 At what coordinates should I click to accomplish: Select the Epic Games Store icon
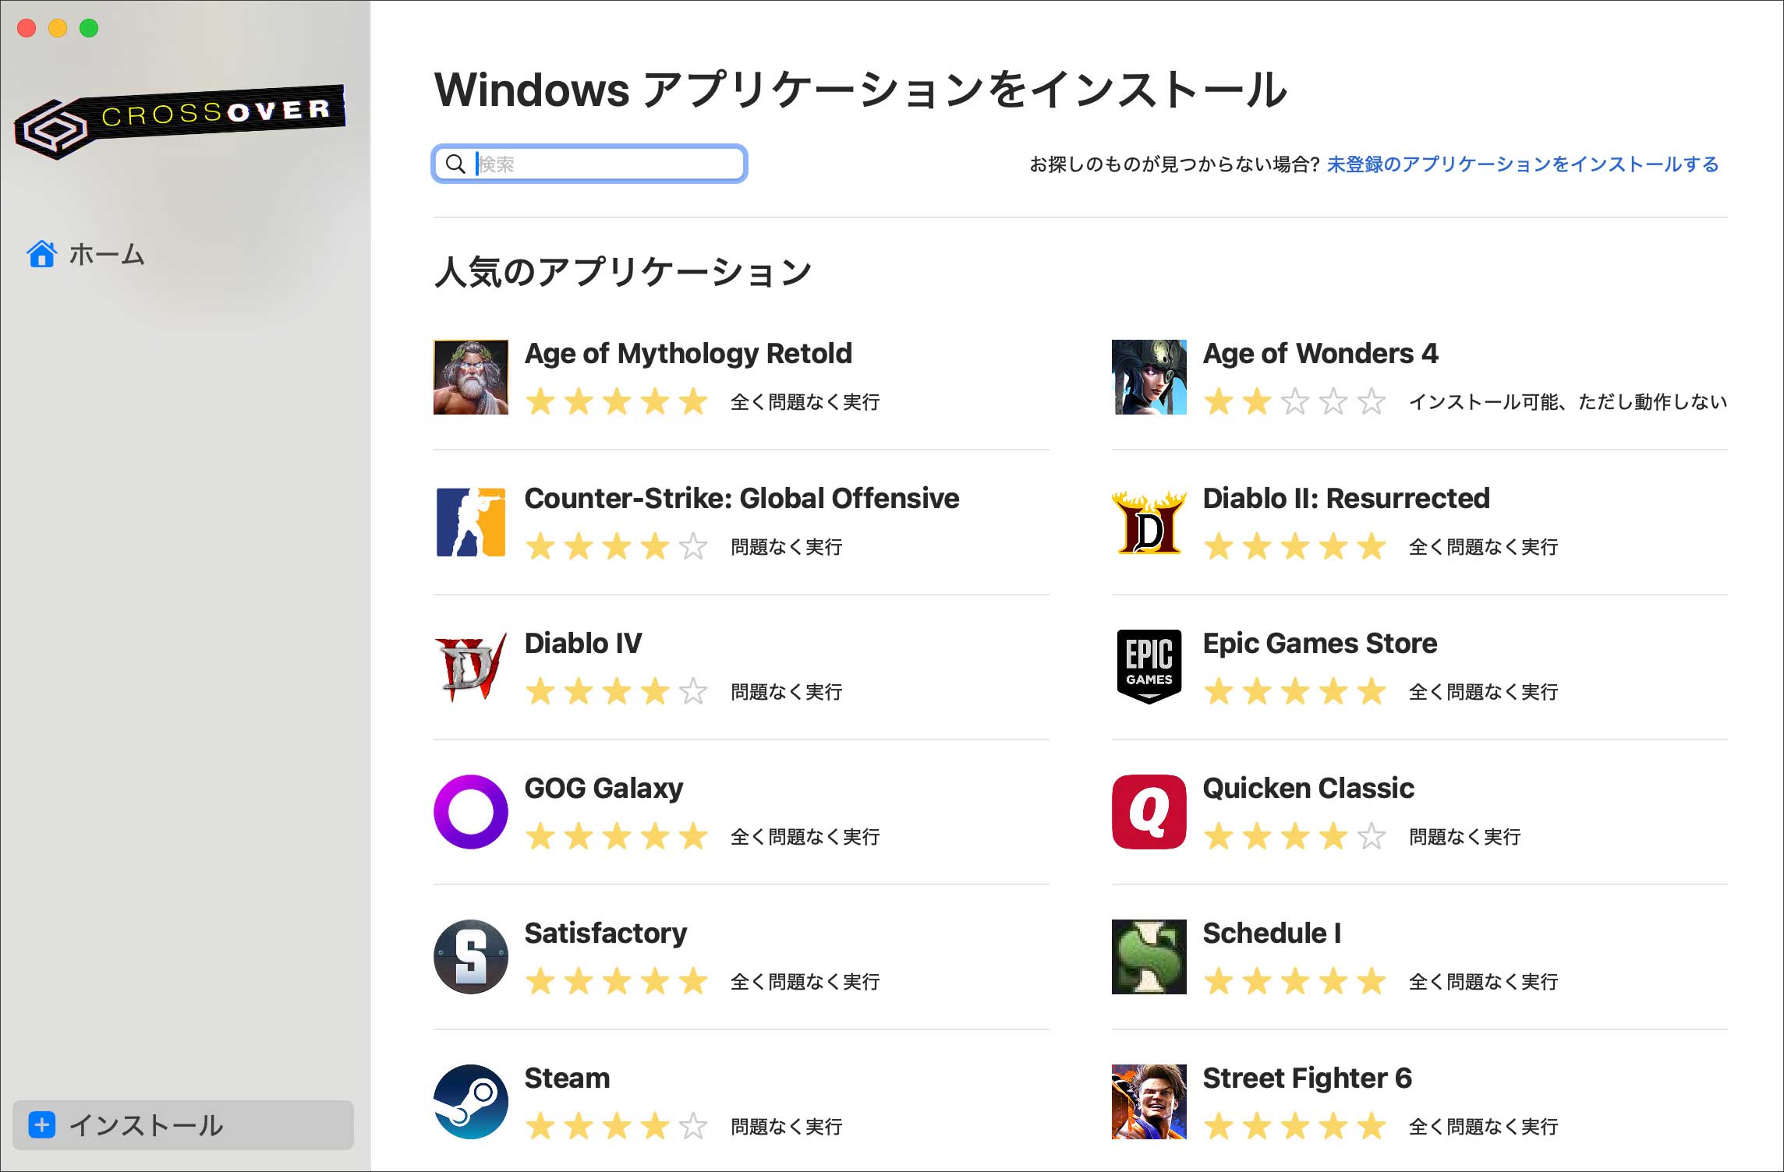(x=1149, y=667)
